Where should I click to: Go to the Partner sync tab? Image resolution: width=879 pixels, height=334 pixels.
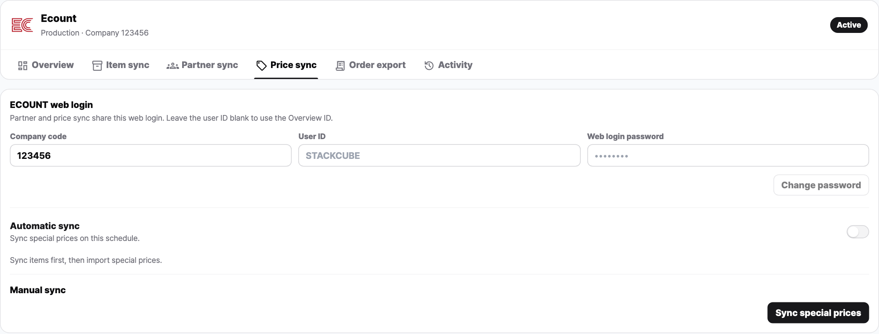tap(202, 65)
